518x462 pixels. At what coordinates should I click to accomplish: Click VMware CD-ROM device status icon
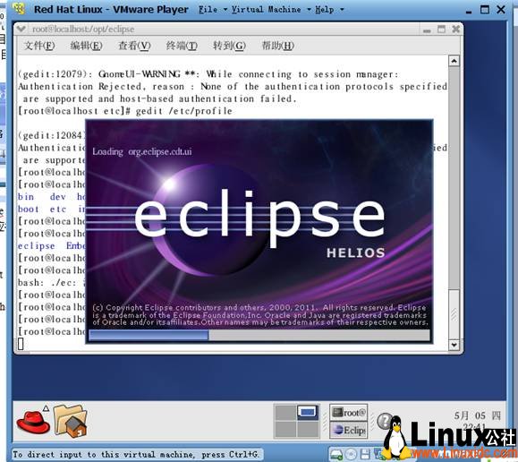(351, 455)
